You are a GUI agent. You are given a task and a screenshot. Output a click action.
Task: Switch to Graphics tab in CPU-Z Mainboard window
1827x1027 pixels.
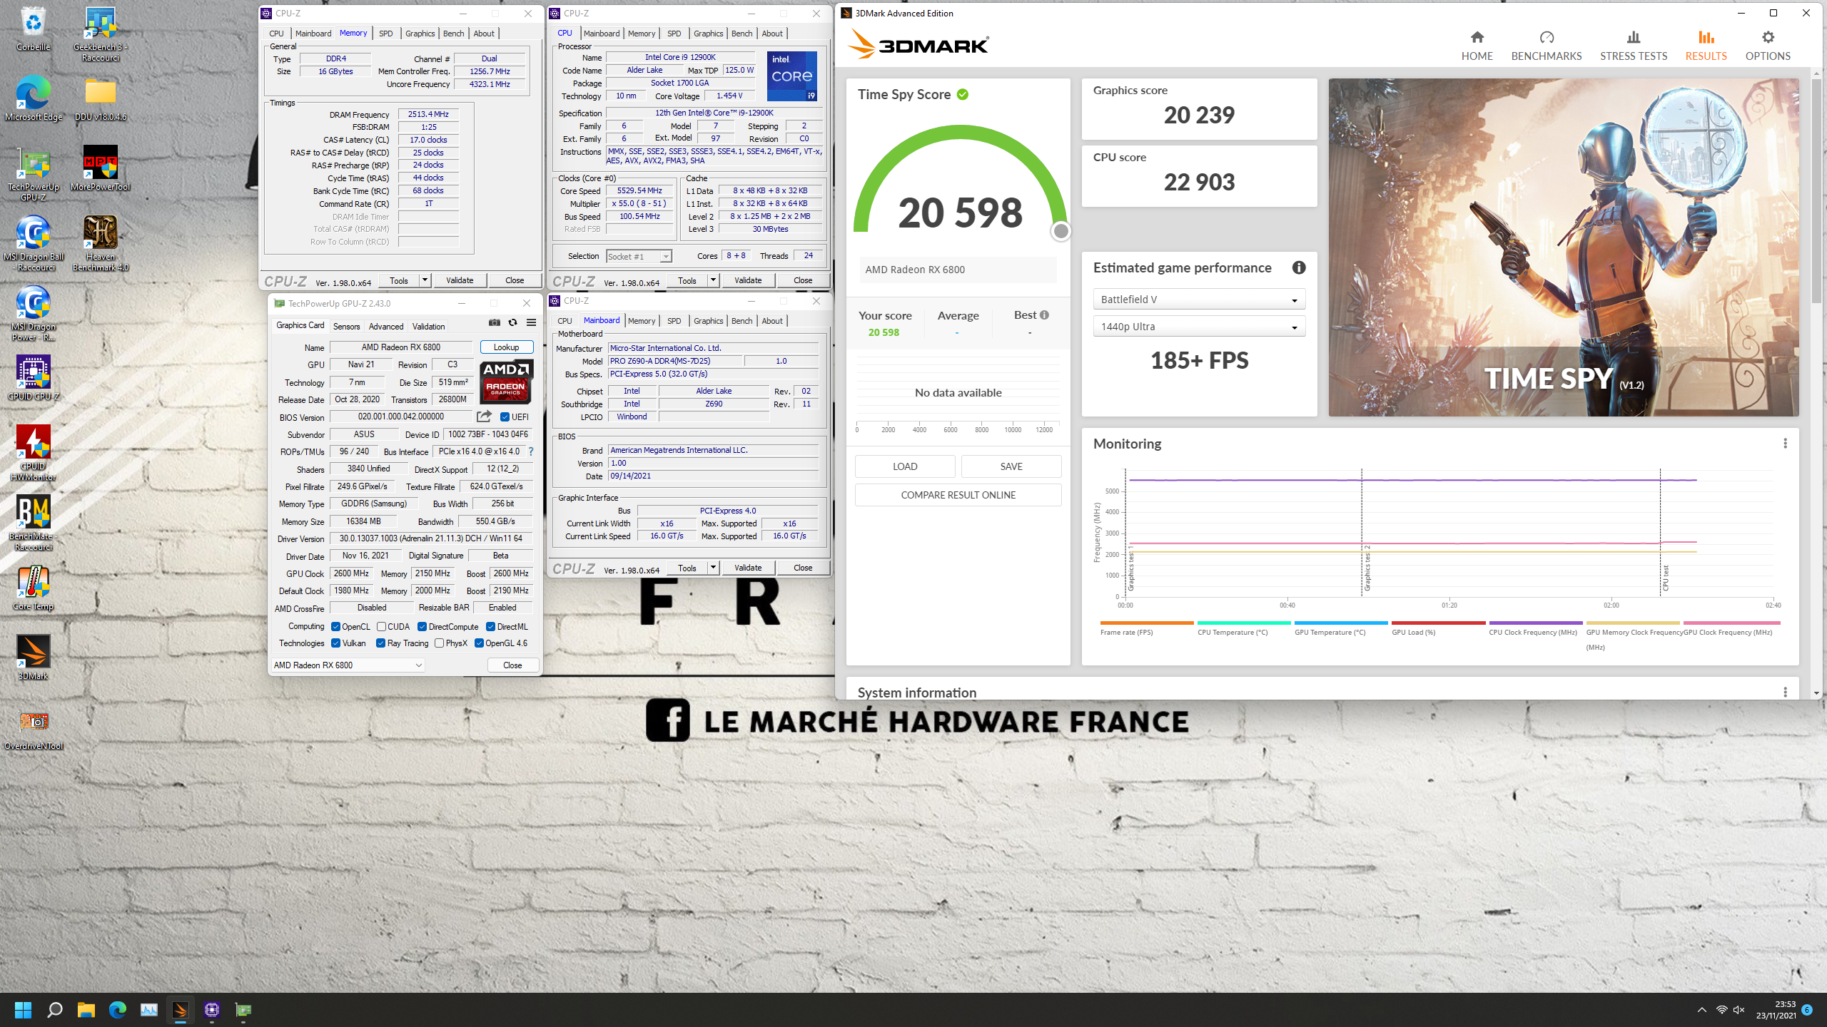click(708, 321)
